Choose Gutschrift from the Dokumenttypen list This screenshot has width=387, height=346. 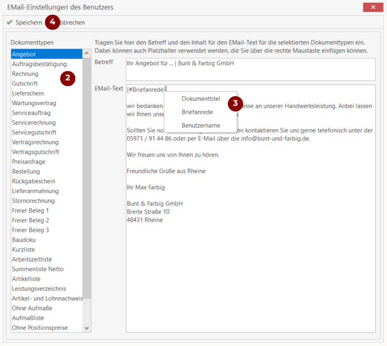[25, 83]
